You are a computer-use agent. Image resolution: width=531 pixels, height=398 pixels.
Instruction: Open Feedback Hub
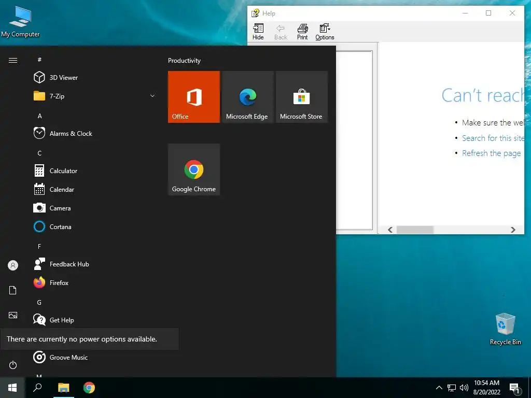95,264
